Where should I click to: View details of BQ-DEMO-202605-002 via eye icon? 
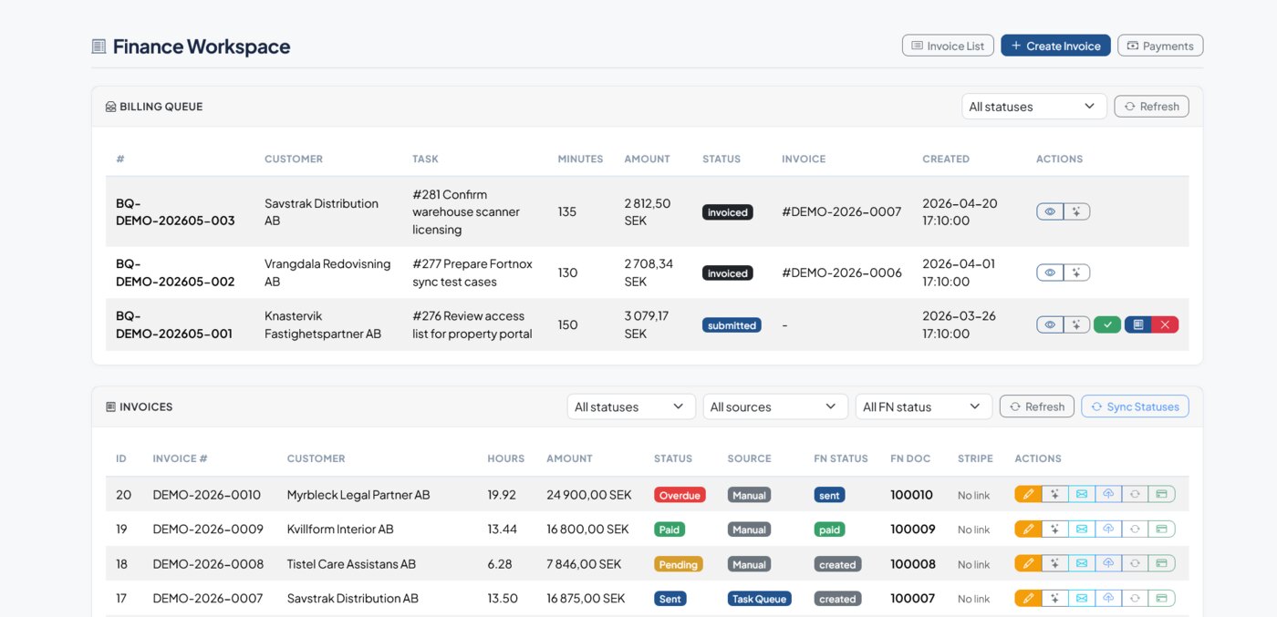(x=1049, y=272)
